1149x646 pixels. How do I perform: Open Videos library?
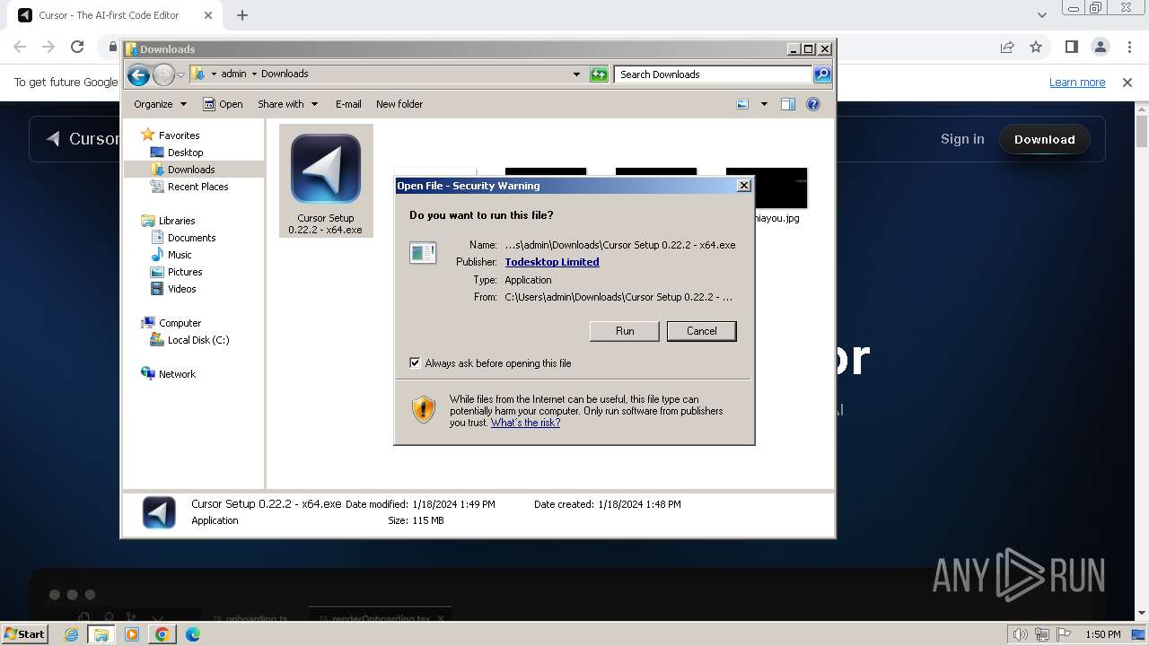[x=181, y=289]
